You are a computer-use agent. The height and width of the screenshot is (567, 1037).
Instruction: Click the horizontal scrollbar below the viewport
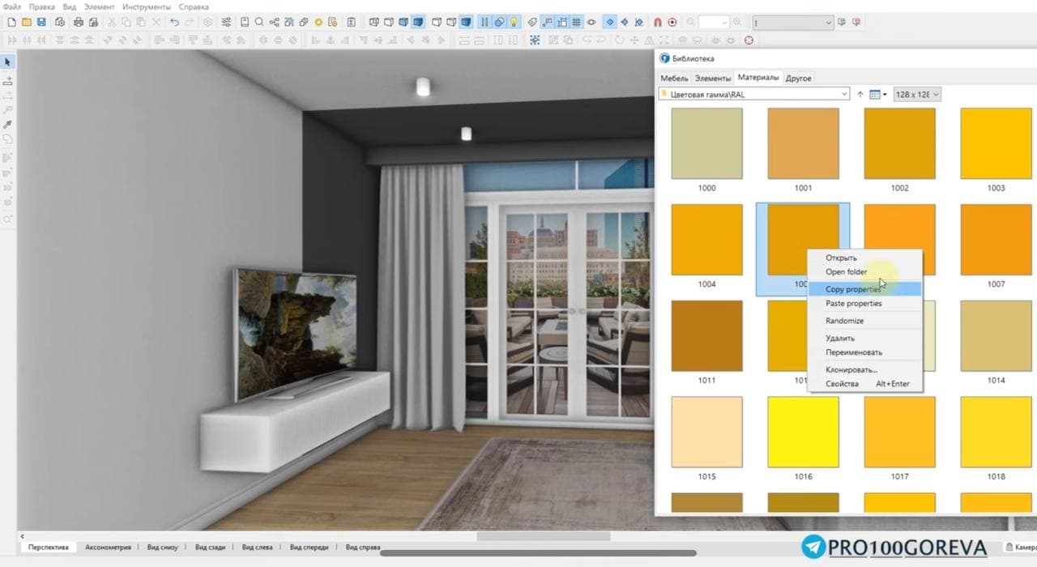[542, 536]
